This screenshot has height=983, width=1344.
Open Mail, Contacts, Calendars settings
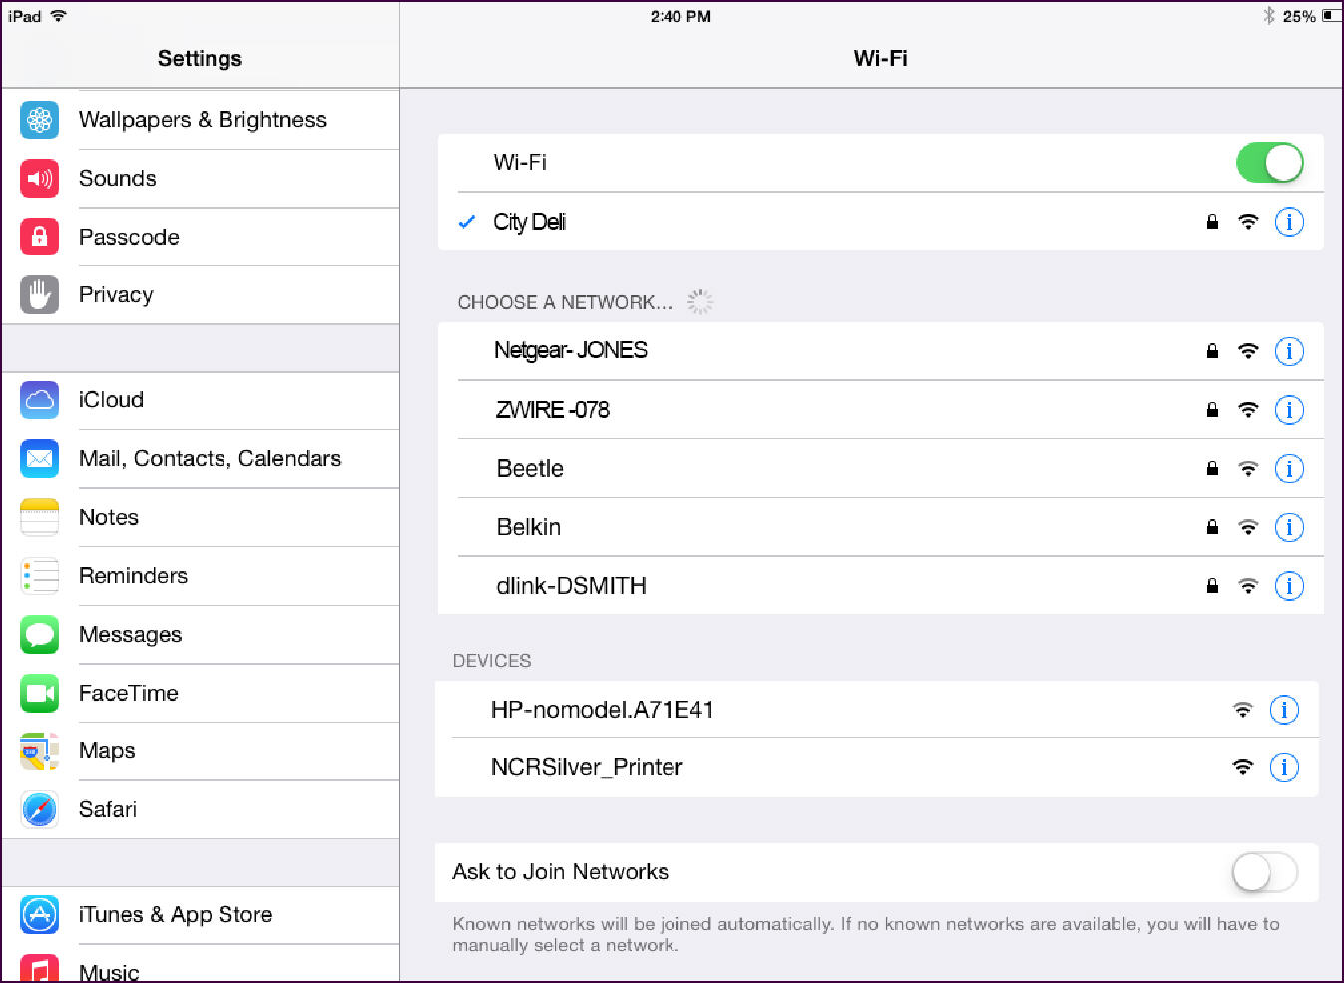tap(201, 459)
